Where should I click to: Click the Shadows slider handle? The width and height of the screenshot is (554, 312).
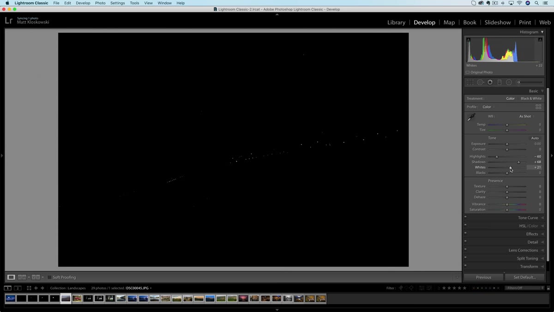point(518,162)
